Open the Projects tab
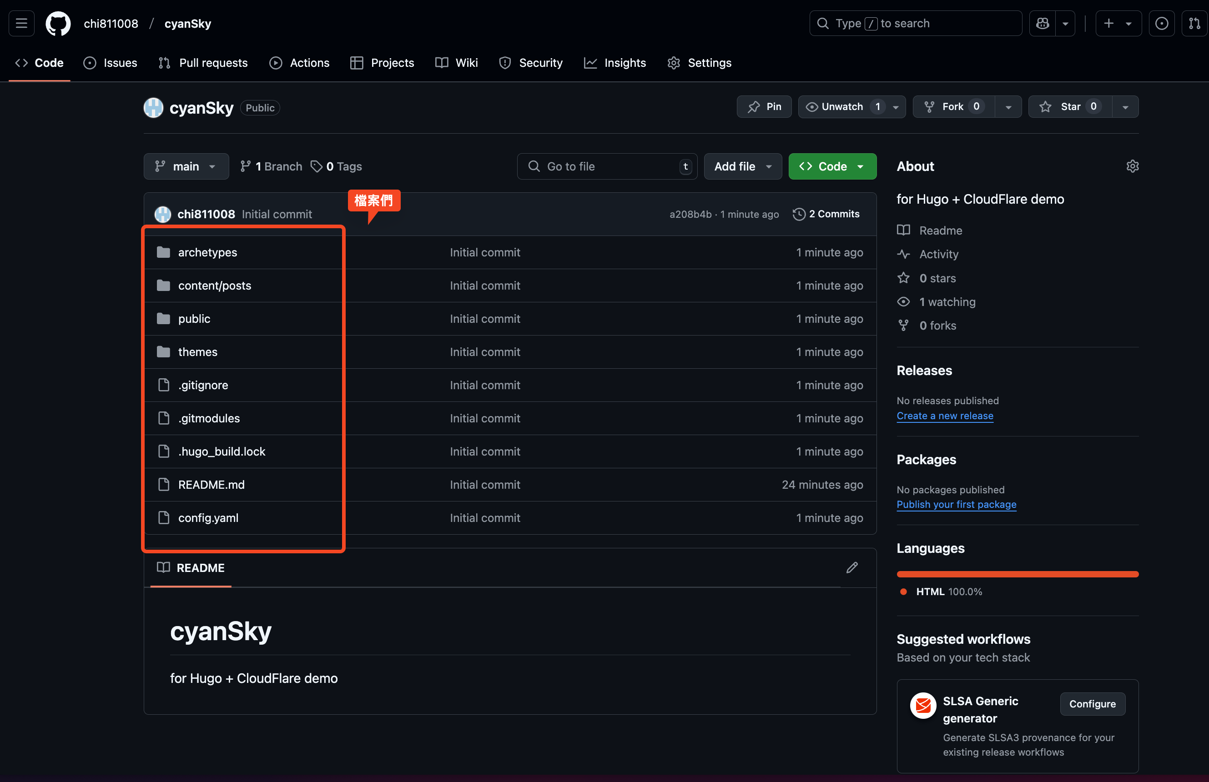Viewport: 1209px width, 782px height. tap(382, 63)
